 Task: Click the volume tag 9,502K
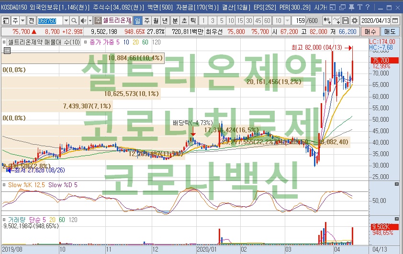(385, 227)
